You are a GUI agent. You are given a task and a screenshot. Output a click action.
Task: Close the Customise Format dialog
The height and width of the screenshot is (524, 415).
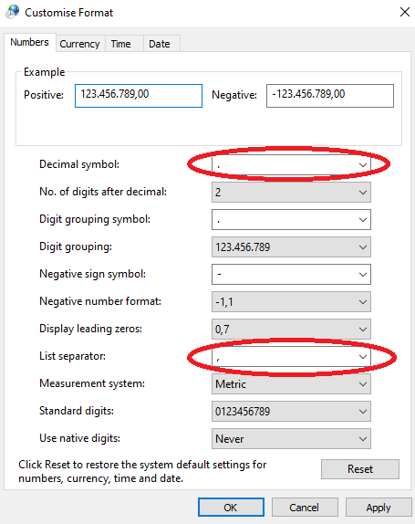click(x=405, y=12)
